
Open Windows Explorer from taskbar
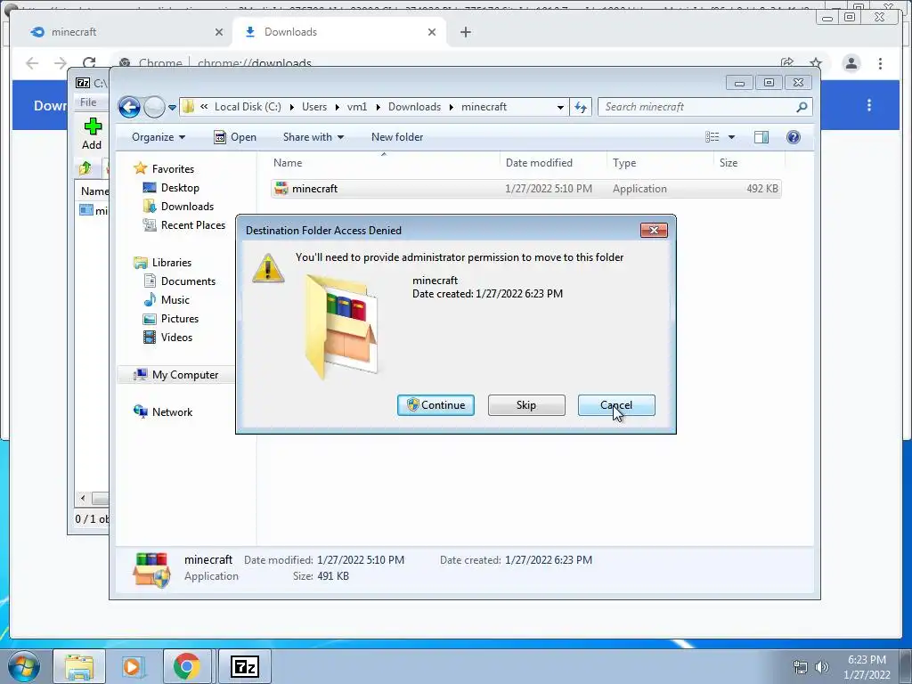(x=79, y=667)
